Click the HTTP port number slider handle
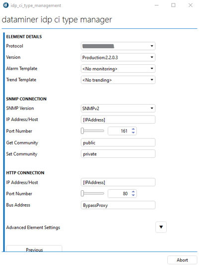The width and height of the screenshot is (199, 266). point(82,193)
